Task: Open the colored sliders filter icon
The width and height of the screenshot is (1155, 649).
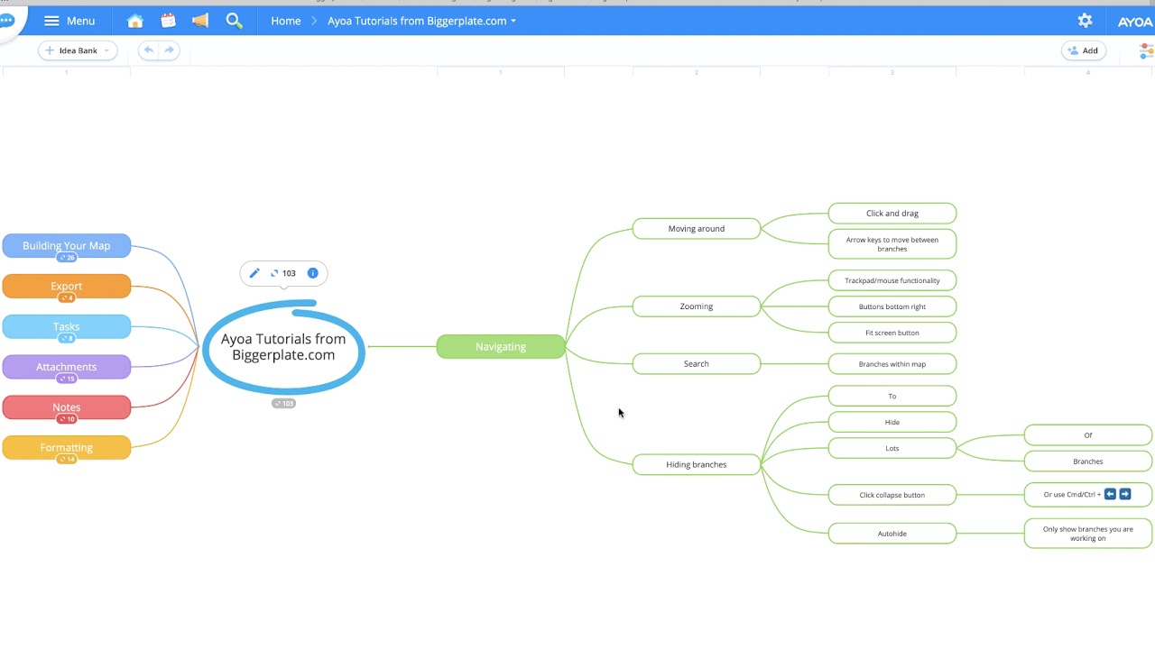Action: click(x=1146, y=51)
